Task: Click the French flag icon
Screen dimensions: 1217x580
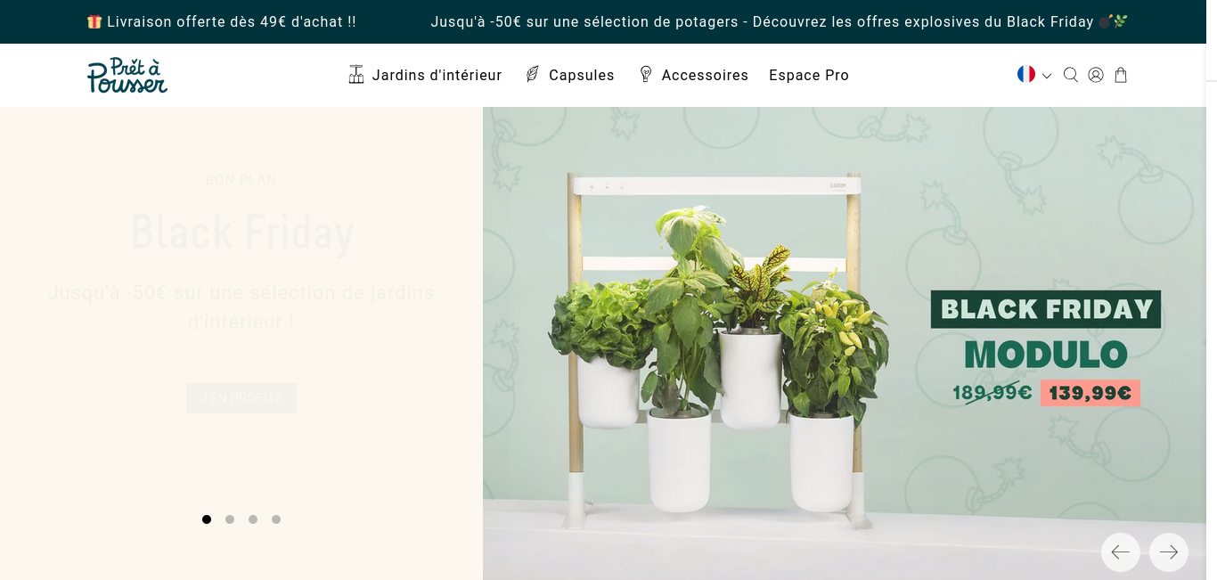Action: (x=1026, y=74)
